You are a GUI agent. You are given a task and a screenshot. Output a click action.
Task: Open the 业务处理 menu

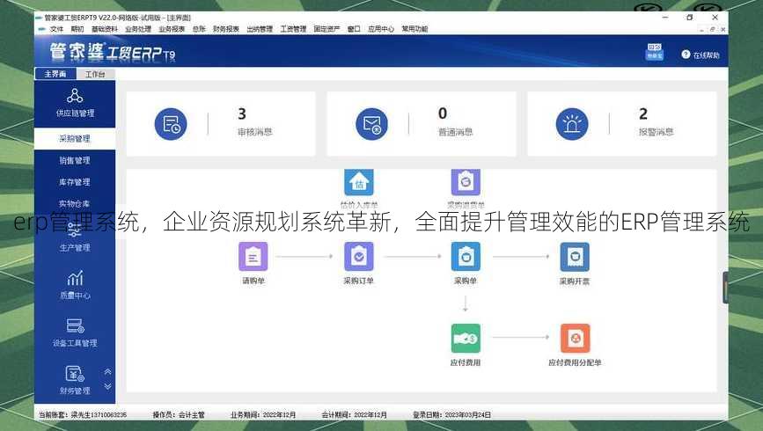point(138,29)
